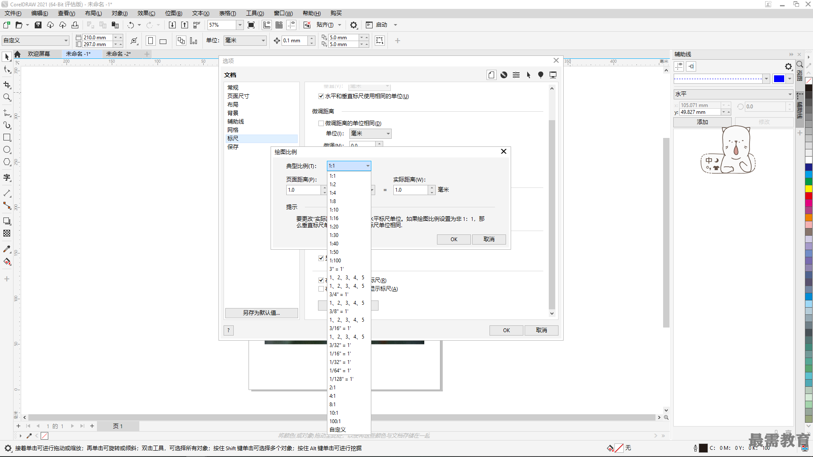Open the page size 自定义 dropdown
Screen dimensions: 813x457
36,41
